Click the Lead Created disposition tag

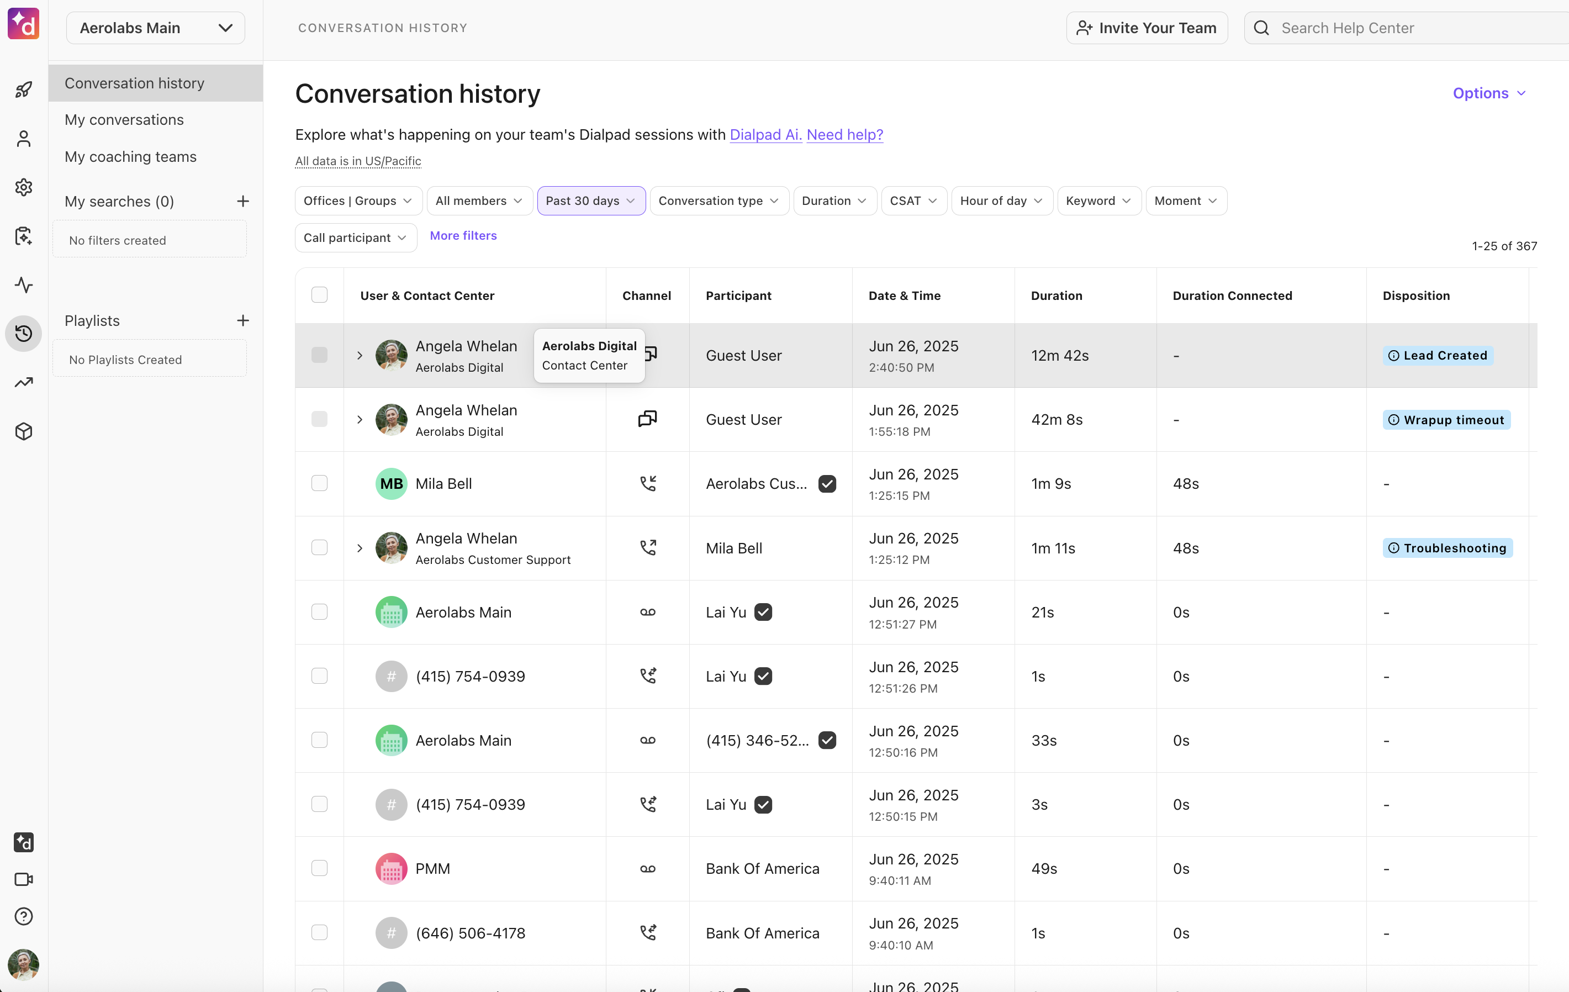pos(1438,355)
